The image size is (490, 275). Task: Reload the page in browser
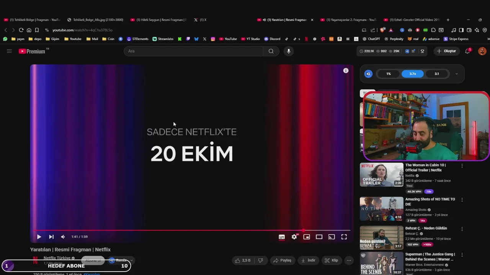[x=21, y=30]
